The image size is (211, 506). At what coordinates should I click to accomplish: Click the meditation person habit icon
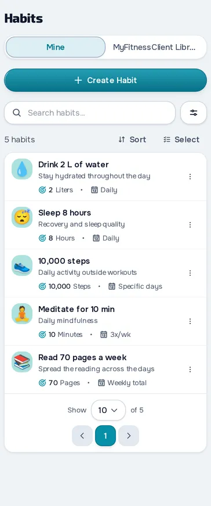click(x=22, y=313)
